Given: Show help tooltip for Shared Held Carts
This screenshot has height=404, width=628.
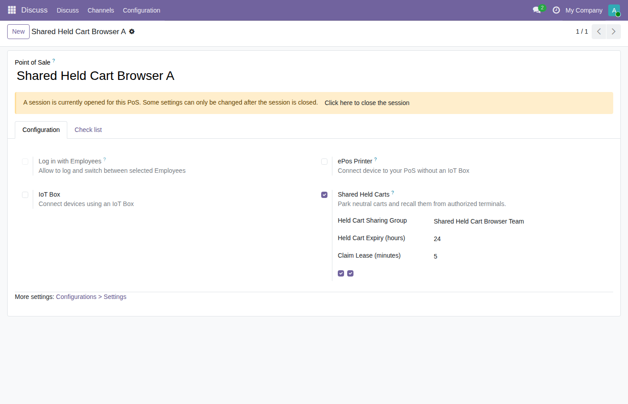Looking at the screenshot, I should [x=392, y=193].
